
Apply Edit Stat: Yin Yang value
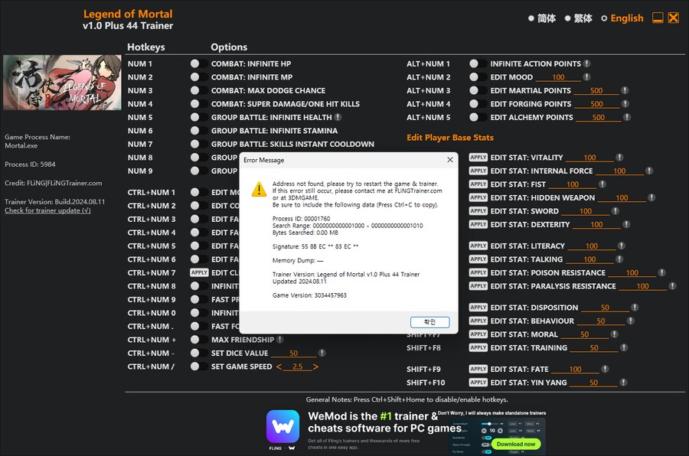478,383
